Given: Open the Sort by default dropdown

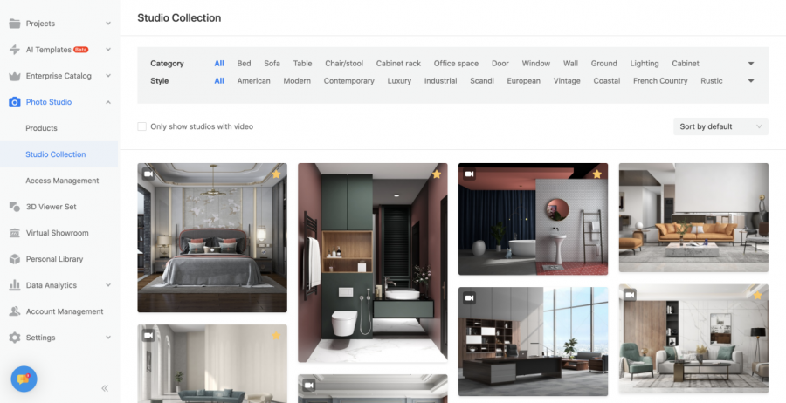Looking at the screenshot, I should [x=720, y=126].
